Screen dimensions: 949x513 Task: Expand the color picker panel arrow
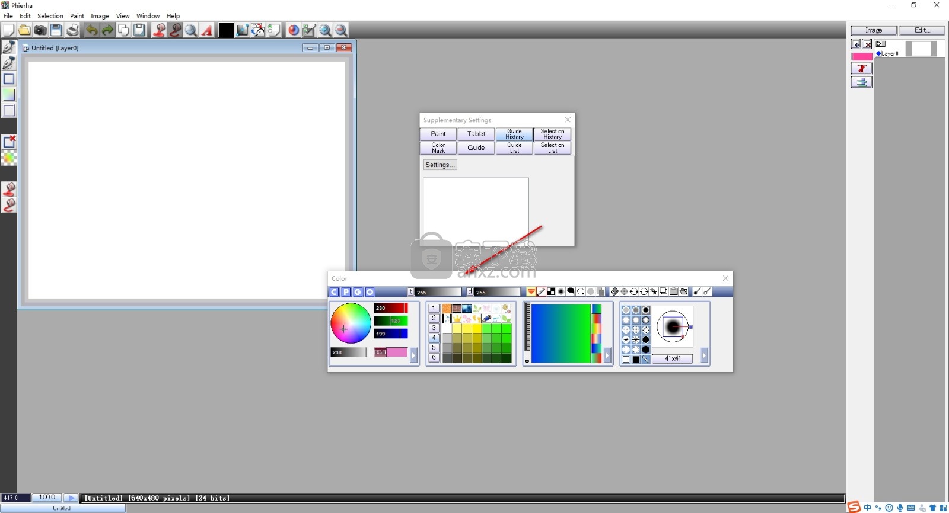click(413, 355)
